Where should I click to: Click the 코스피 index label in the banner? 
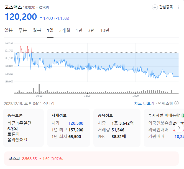click(x=14, y=158)
